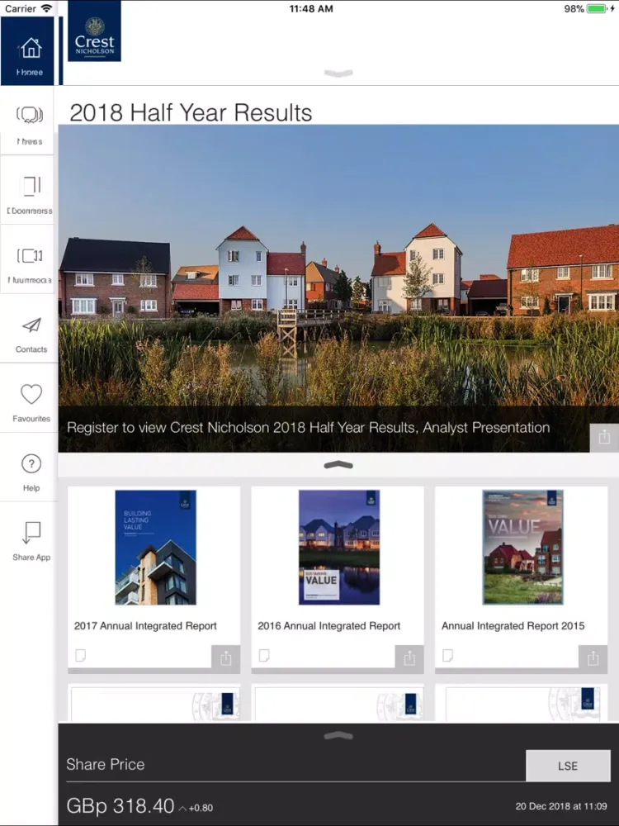Tap the 11:48 AM clock
This screenshot has height=826, width=619.
311,8
